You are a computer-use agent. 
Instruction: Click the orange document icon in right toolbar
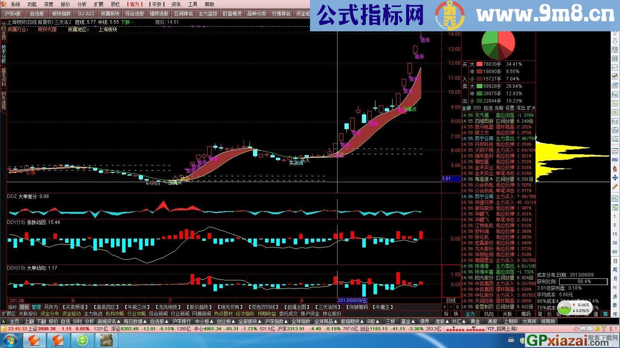(615, 112)
